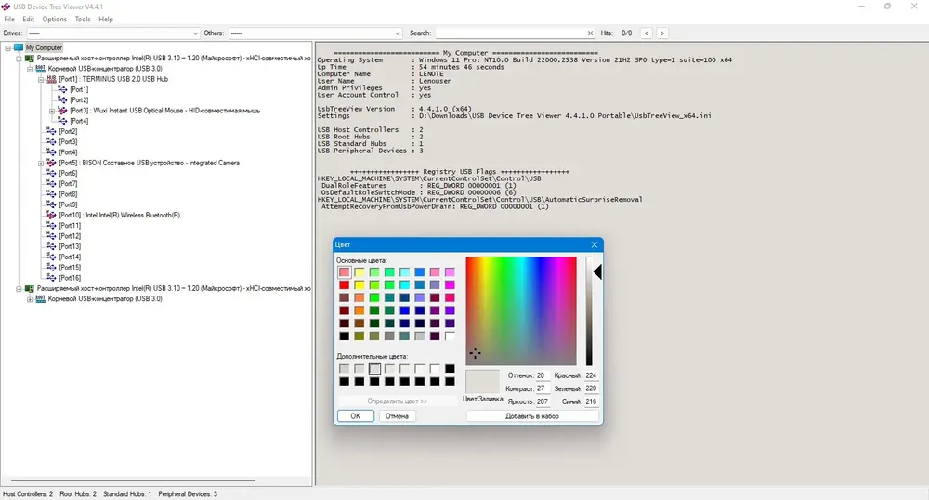
Task: Open the Tools menu
Action: coord(83,19)
